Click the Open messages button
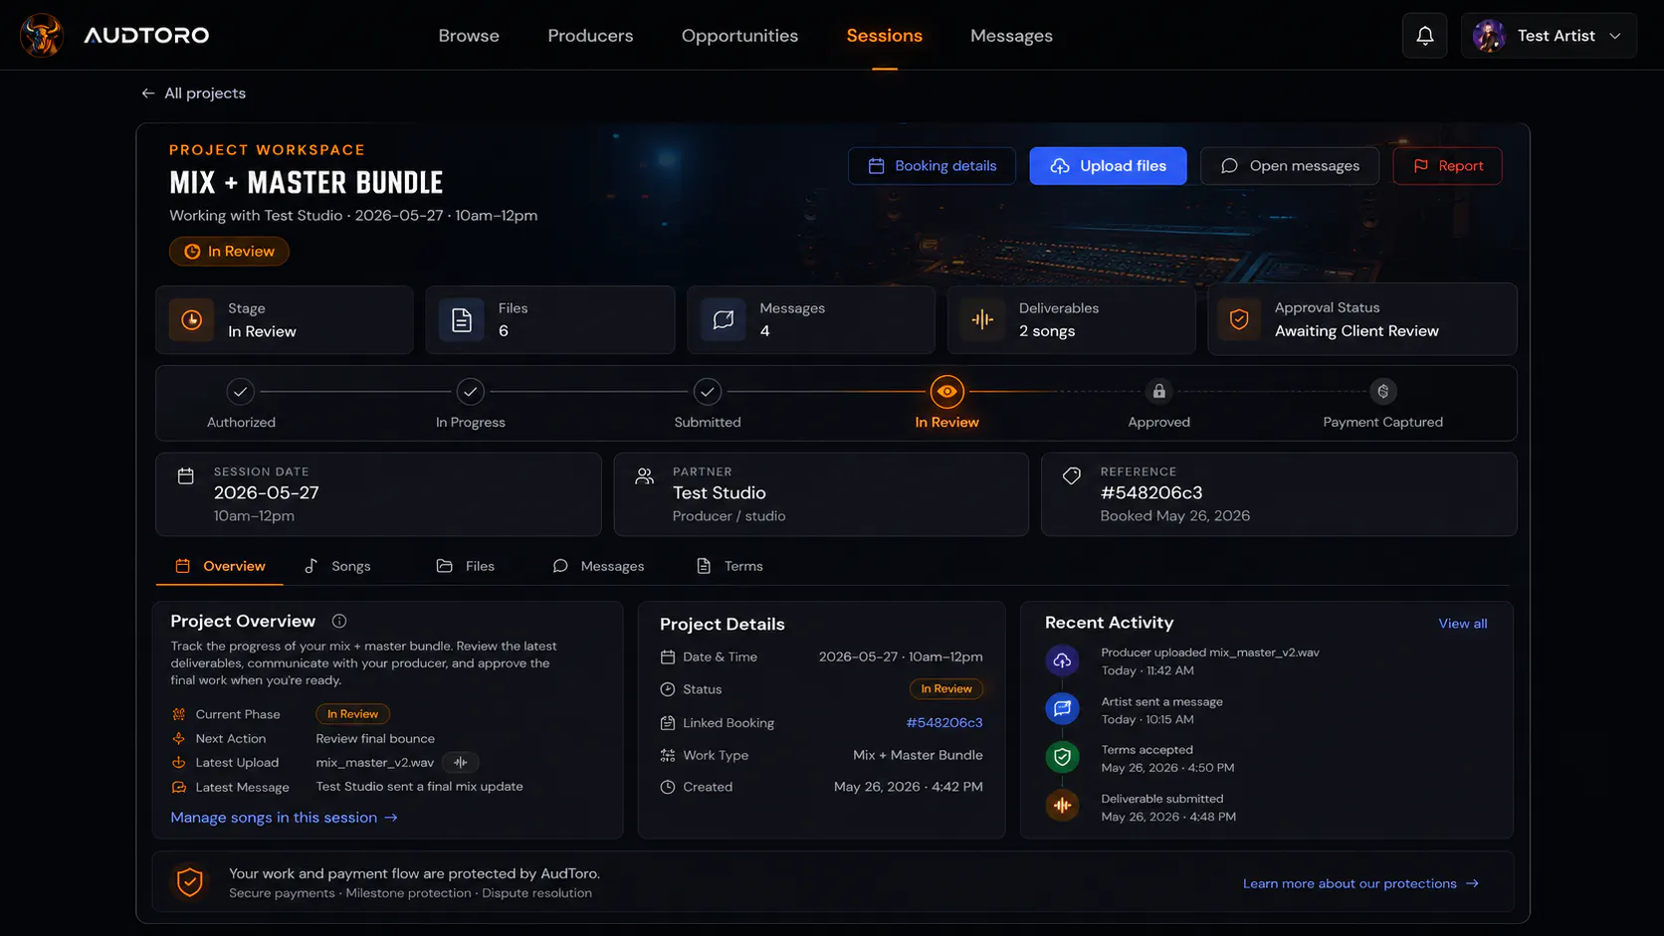Image resolution: width=1664 pixels, height=936 pixels. pos(1290,166)
